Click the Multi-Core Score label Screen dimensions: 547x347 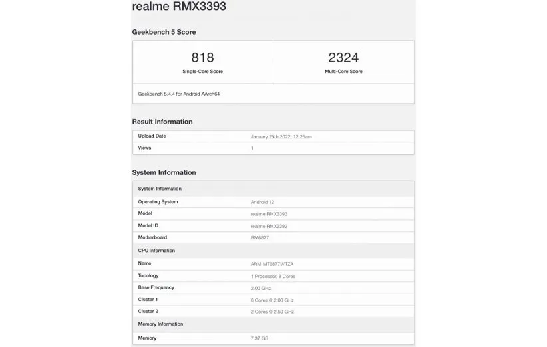click(343, 72)
